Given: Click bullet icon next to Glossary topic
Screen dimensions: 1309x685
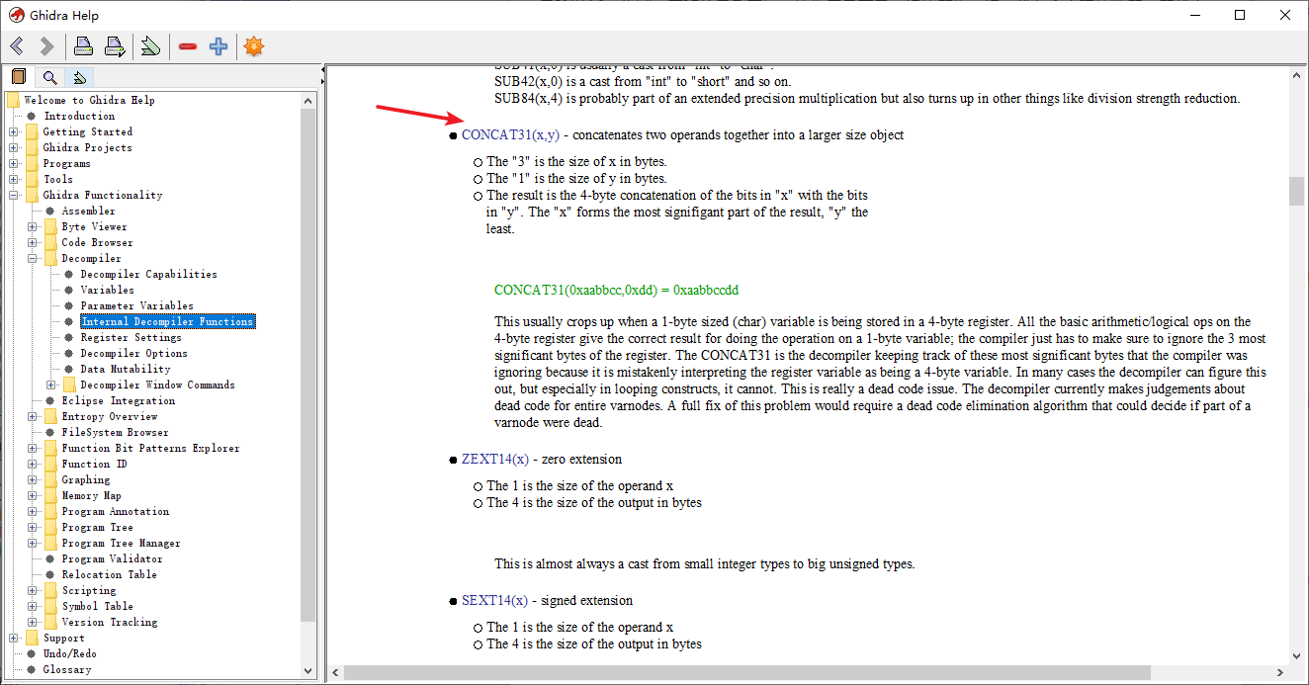Looking at the screenshot, I should coord(32,669).
